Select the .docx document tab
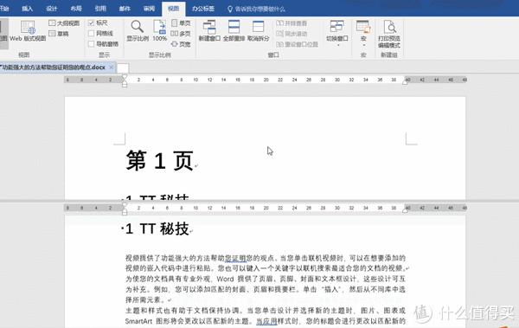 pyautogui.click(x=53, y=68)
